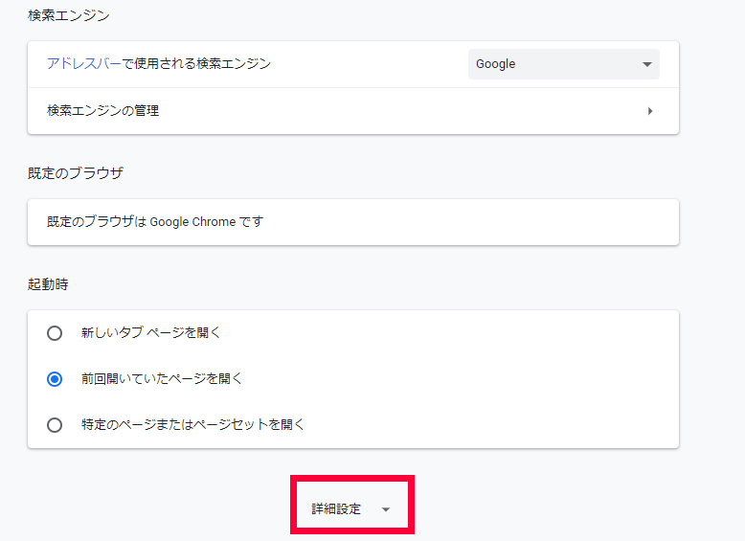Image resolution: width=745 pixels, height=541 pixels.
Task: Click the 特定のページまたはページセットを開く label text
Action: tap(192, 424)
